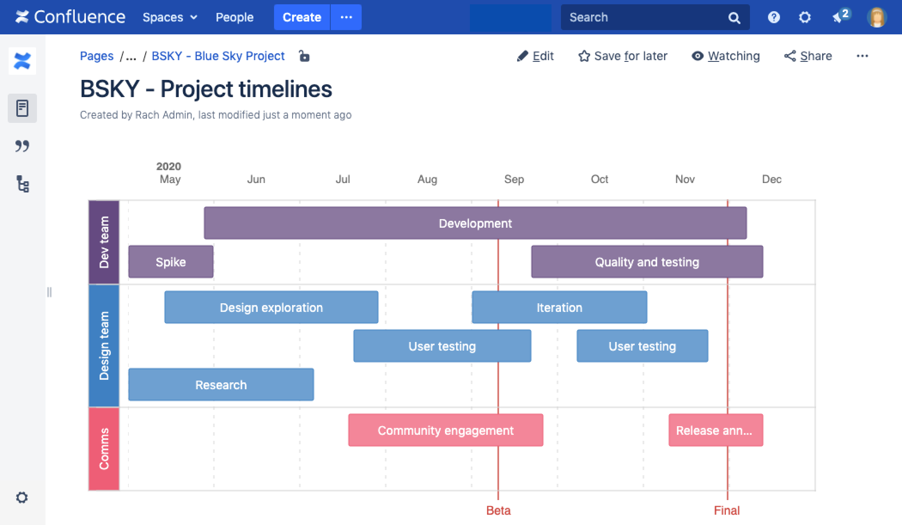Click the more options icon (...)
The height and width of the screenshot is (525, 902).
[x=862, y=56]
